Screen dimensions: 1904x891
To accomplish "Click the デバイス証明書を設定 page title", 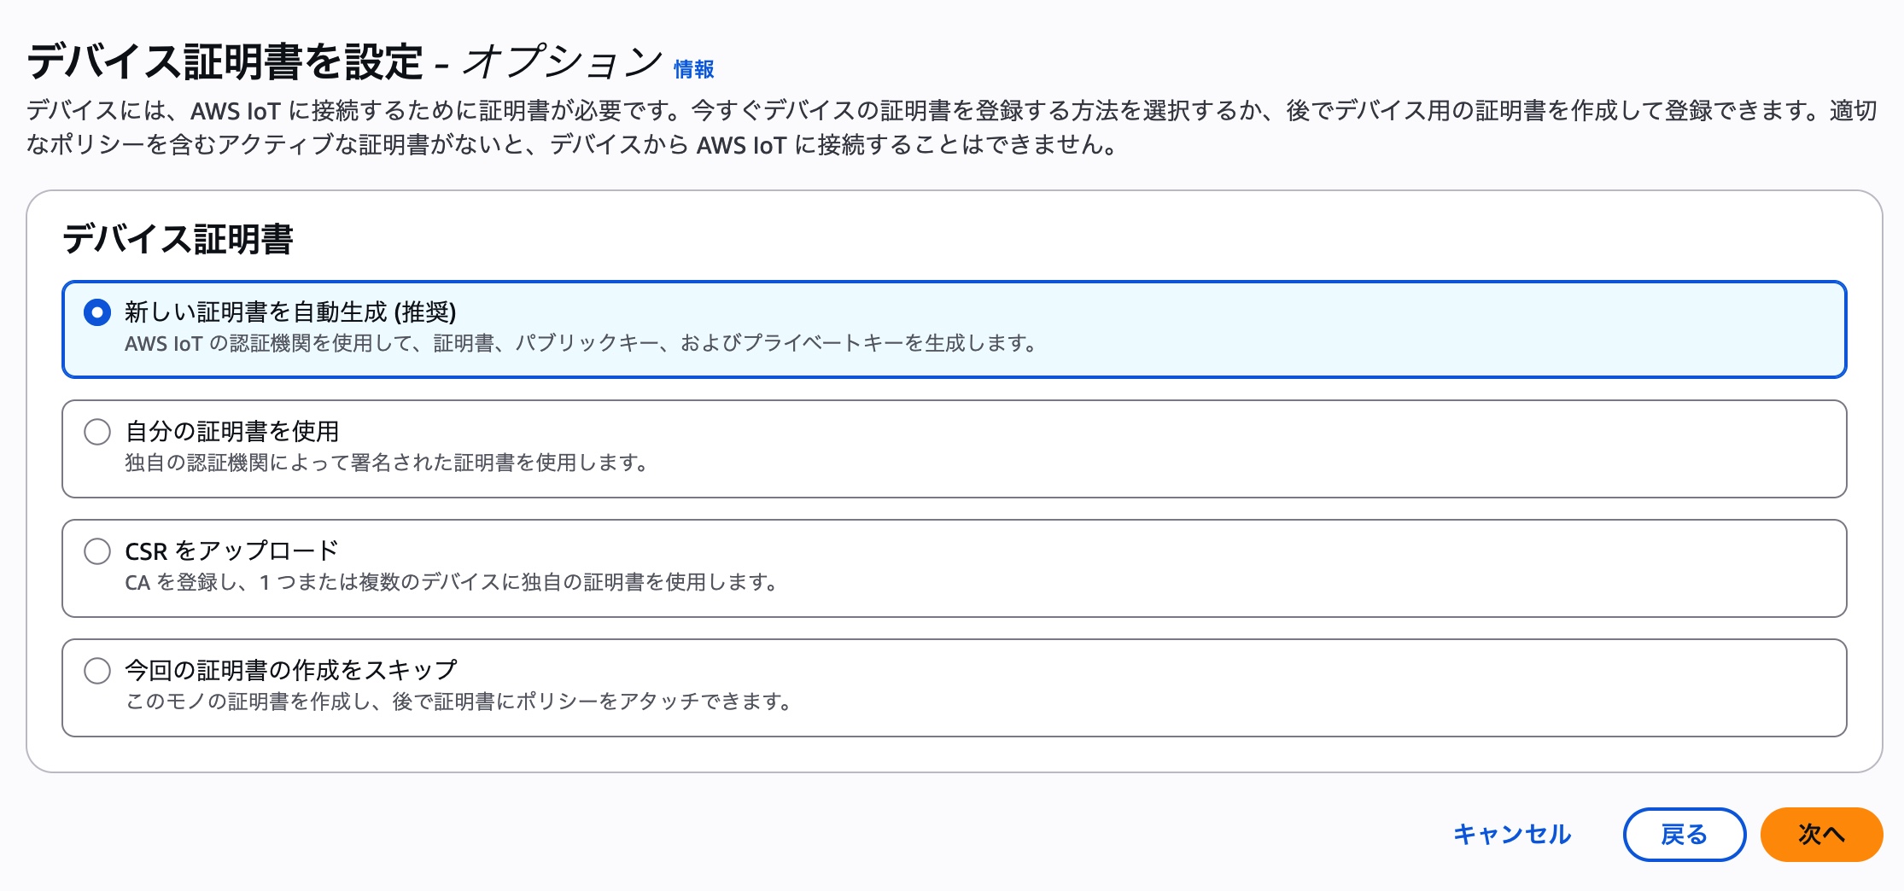I will click(x=225, y=62).
